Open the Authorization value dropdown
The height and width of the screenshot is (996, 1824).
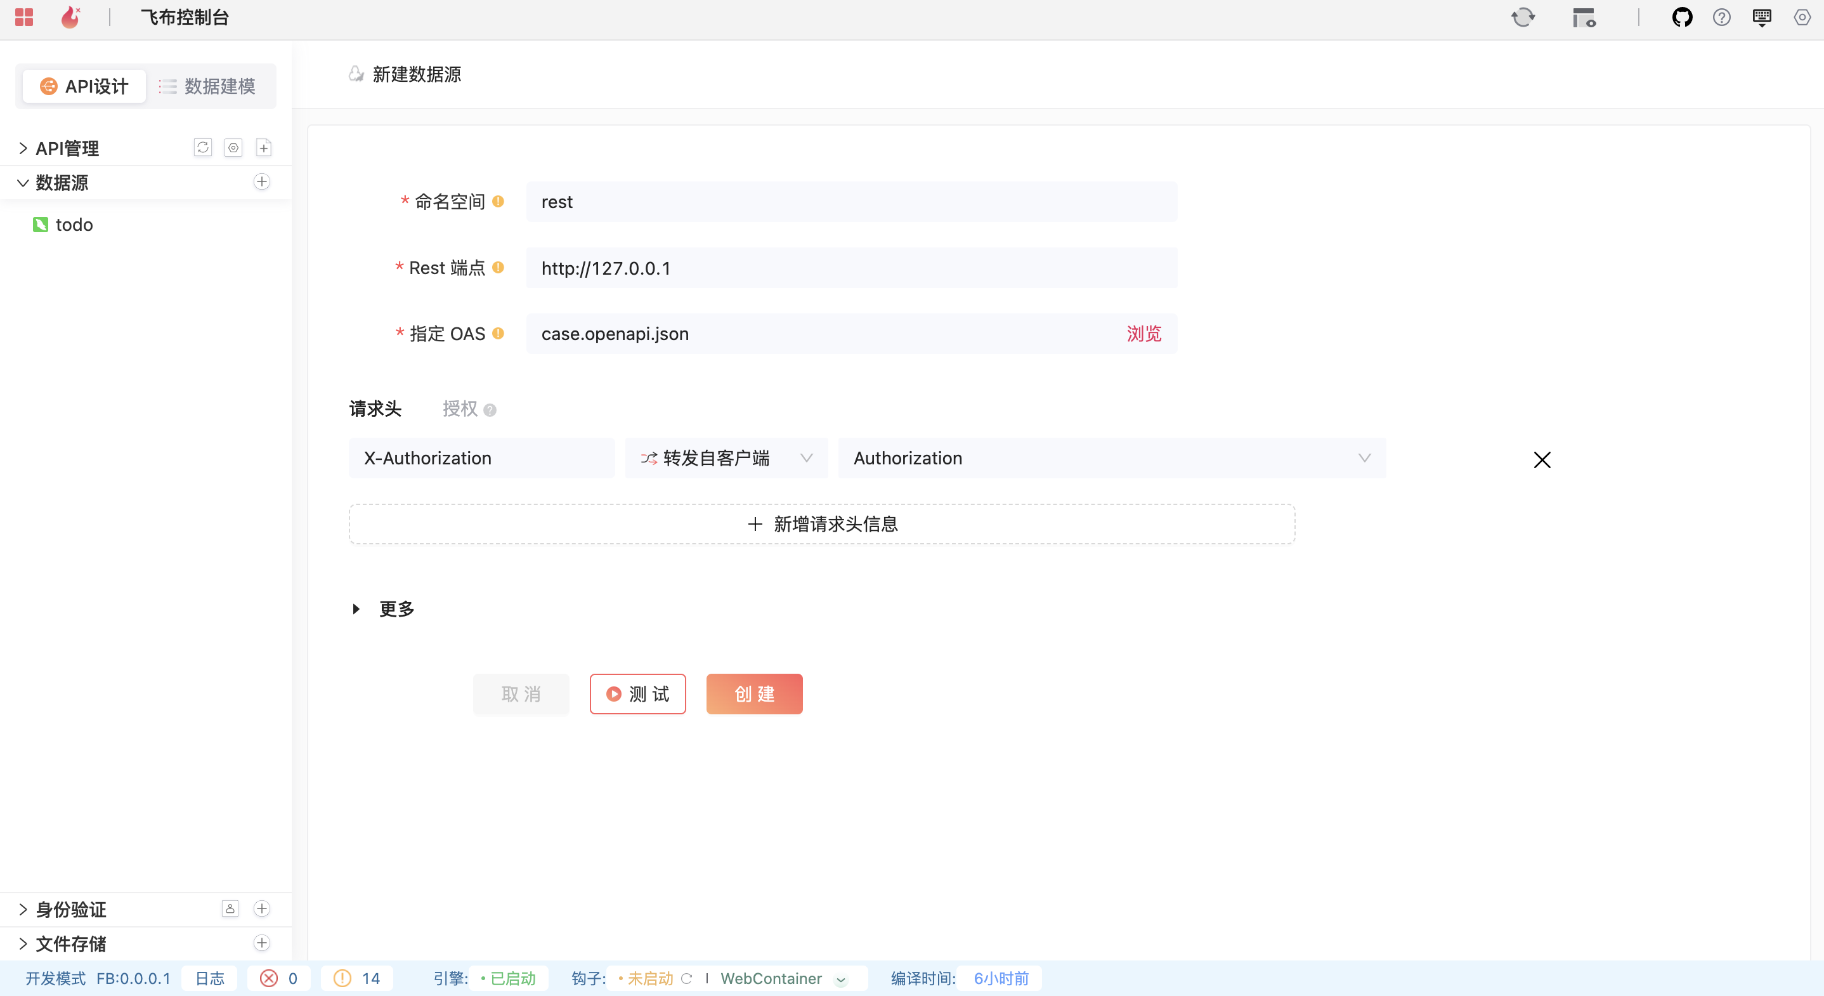click(x=1111, y=458)
